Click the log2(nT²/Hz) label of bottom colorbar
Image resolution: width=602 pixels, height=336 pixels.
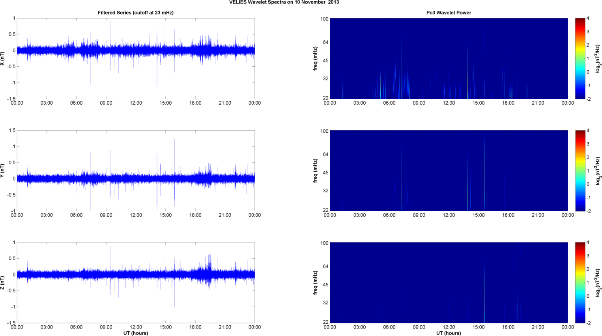598,283
